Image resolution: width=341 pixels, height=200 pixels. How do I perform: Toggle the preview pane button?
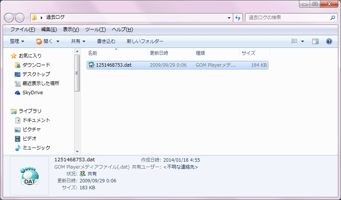click(x=315, y=41)
